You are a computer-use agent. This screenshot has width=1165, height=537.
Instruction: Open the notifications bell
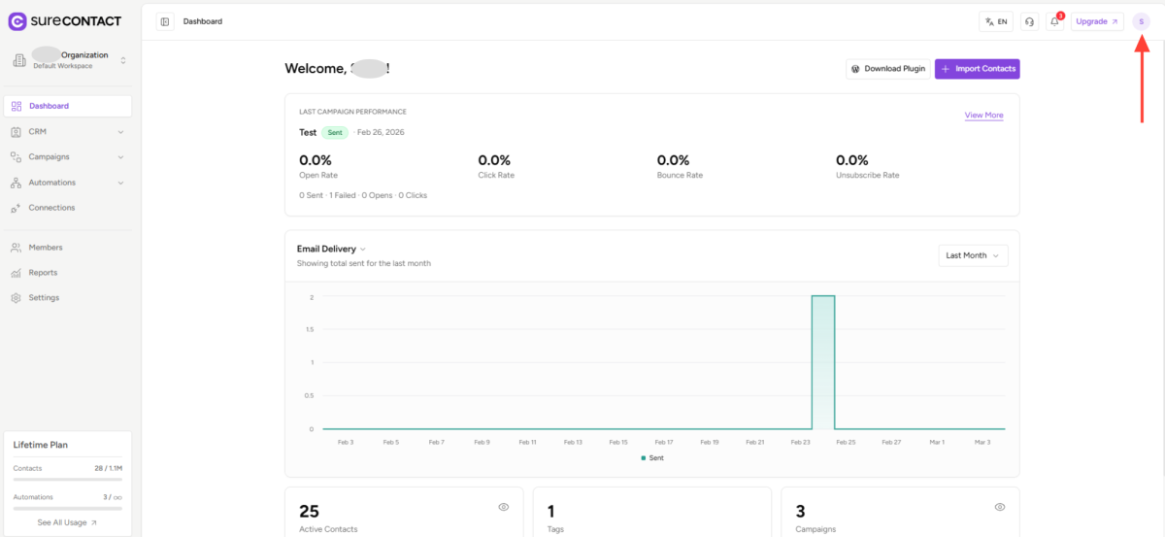tap(1054, 21)
